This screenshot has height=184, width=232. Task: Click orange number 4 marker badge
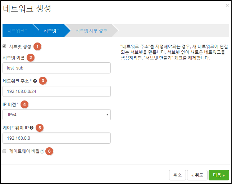[24, 104]
